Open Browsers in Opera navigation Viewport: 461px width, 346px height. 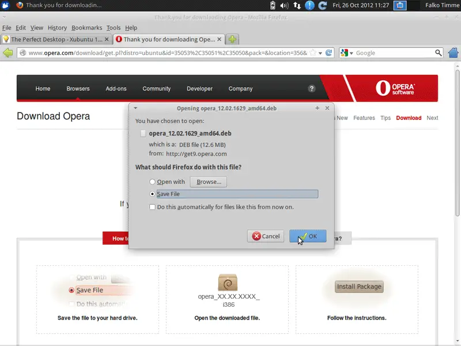click(78, 89)
